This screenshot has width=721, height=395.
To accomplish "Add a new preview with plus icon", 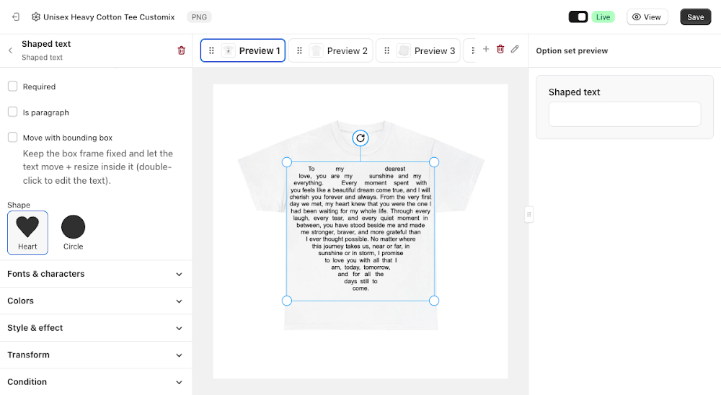I will pyautogui.click(x=485, y=49).
